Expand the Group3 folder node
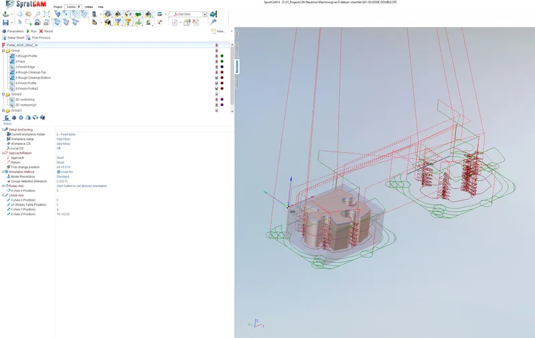This screenshot has width=535, height=338. tap(3, 111)
